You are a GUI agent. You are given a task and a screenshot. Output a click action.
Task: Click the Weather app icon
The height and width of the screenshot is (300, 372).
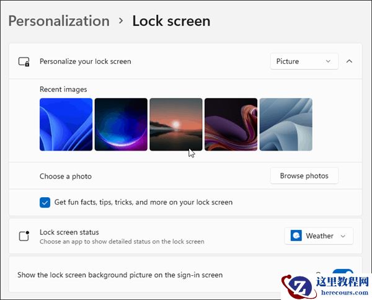[x=296, y=236]
